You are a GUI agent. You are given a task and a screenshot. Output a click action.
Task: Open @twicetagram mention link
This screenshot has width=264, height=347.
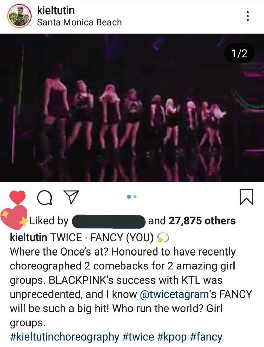click(175, 294)
